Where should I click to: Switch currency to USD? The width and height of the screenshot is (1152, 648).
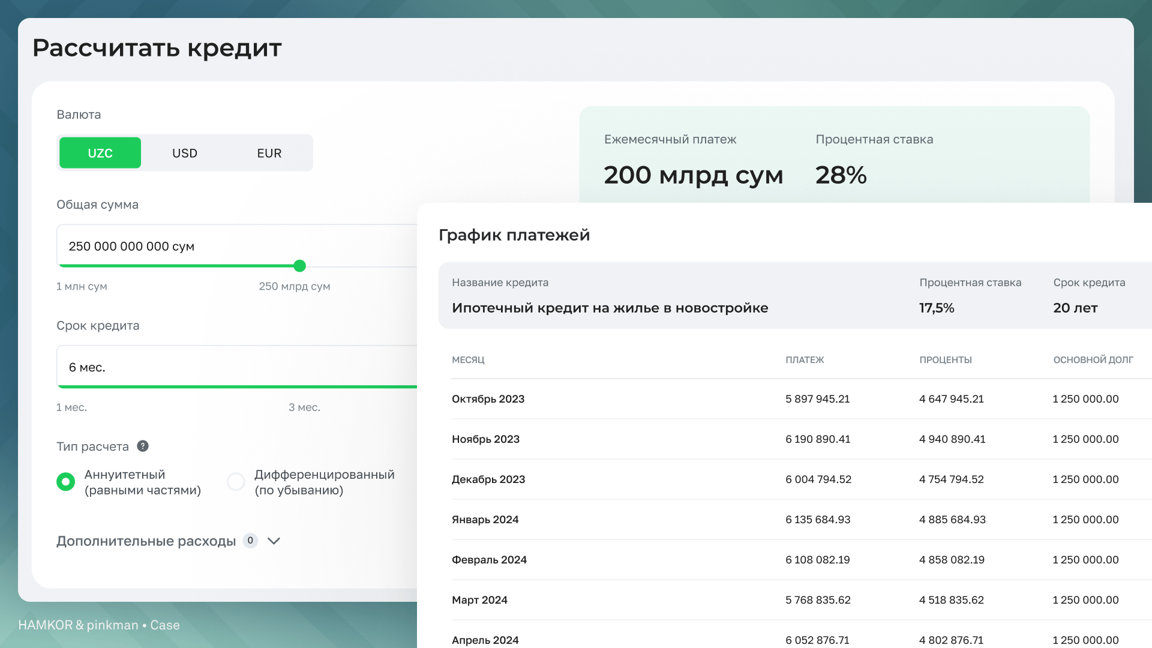pos(185,153)
